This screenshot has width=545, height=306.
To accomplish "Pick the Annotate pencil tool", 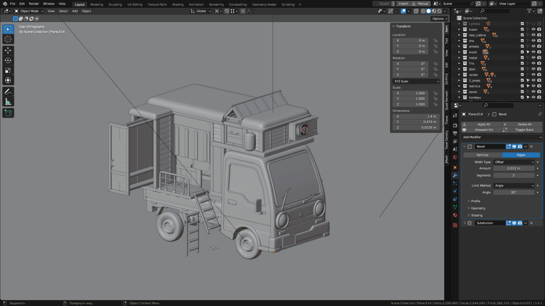I will pos(8,92).
